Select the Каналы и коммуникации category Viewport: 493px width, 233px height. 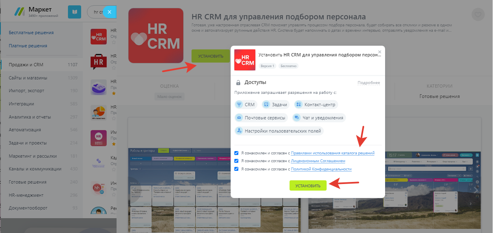[x=42, y=169]
